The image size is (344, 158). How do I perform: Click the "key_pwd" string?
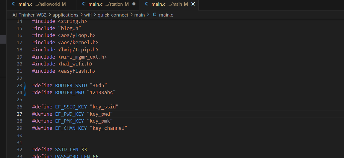[100, 114]
